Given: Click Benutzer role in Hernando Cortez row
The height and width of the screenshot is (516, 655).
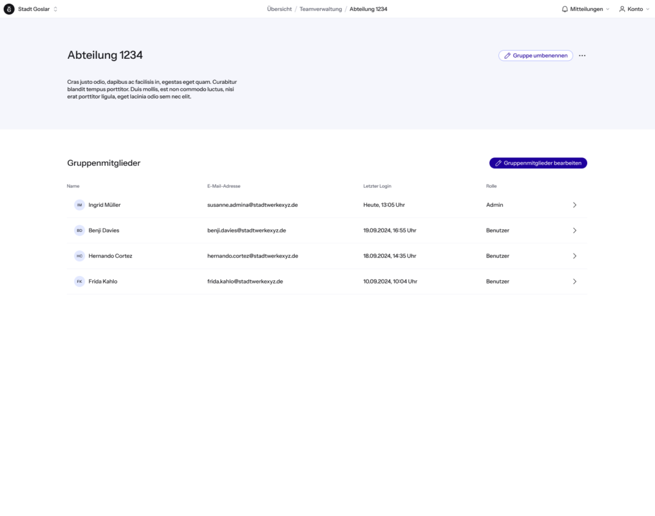Looking at the screenshot, I should coord(498,256).
